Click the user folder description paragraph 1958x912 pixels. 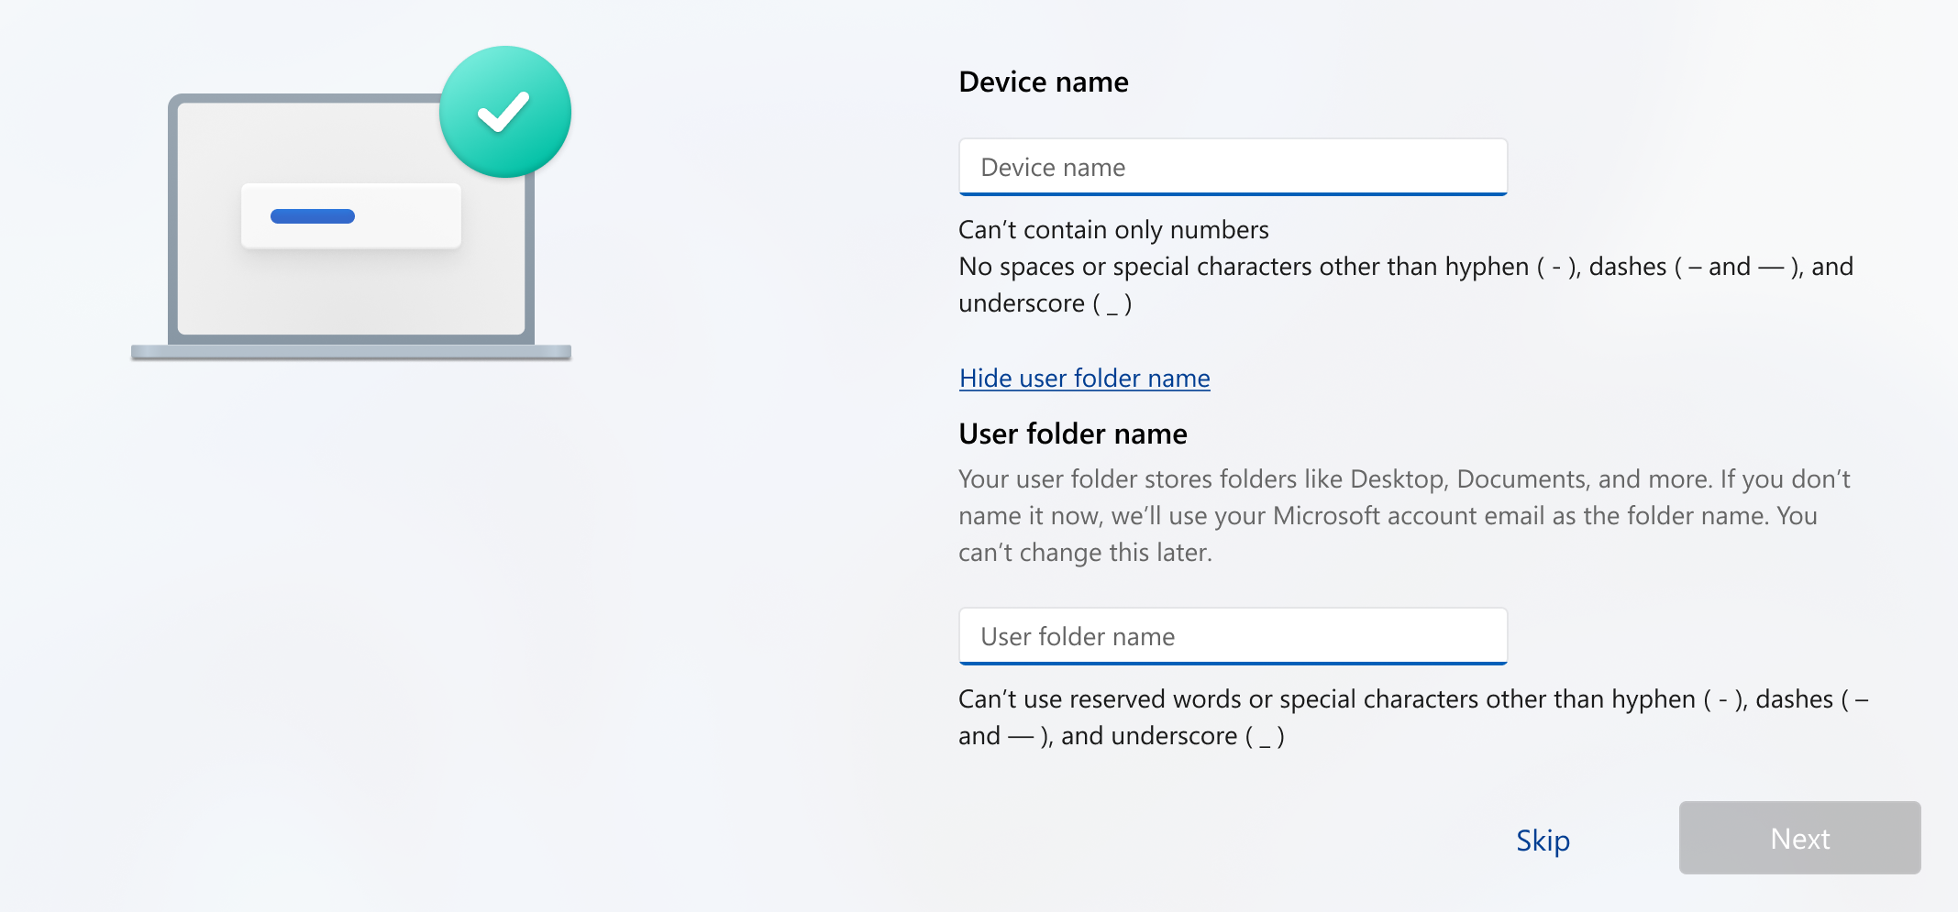pos(1376,515)
